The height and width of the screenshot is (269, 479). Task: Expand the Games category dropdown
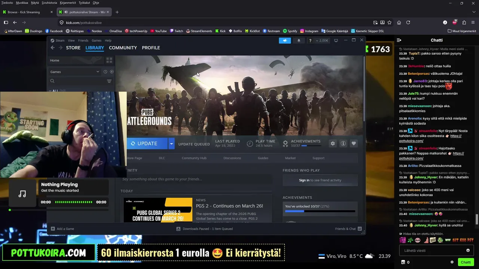(x=75, y=72)
